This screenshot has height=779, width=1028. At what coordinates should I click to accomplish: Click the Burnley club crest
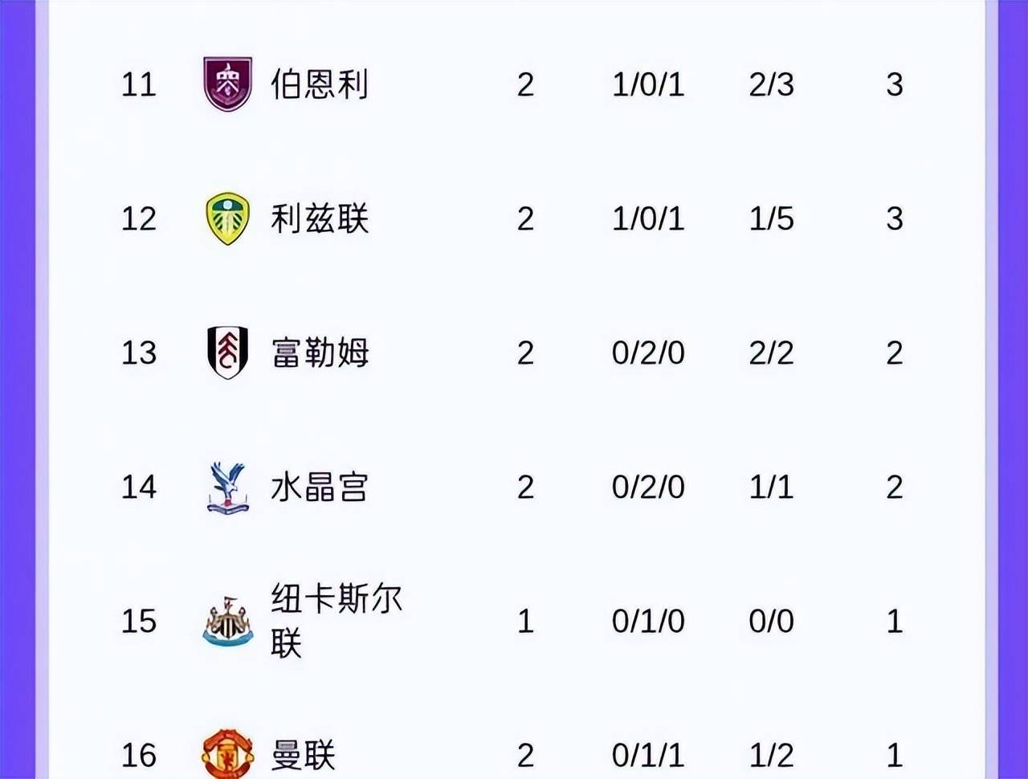[x=228, y=84]
